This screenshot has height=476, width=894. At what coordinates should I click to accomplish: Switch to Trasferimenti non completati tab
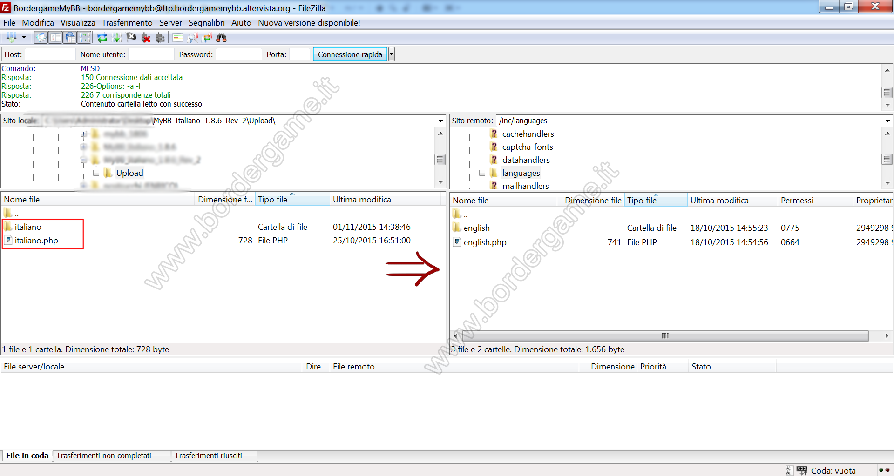coord(112,456)
